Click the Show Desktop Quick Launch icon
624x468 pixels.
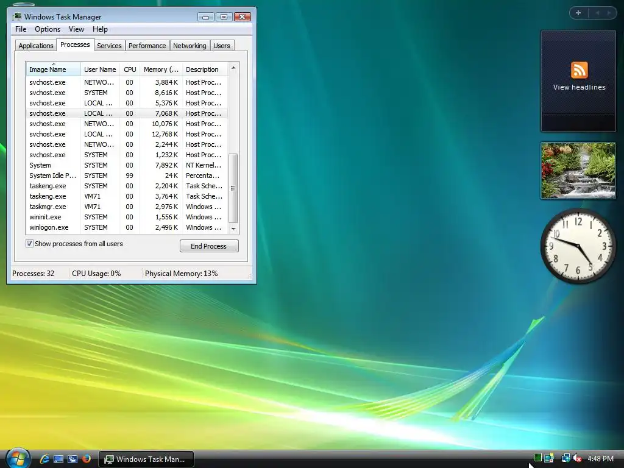(x=58, y=459)
